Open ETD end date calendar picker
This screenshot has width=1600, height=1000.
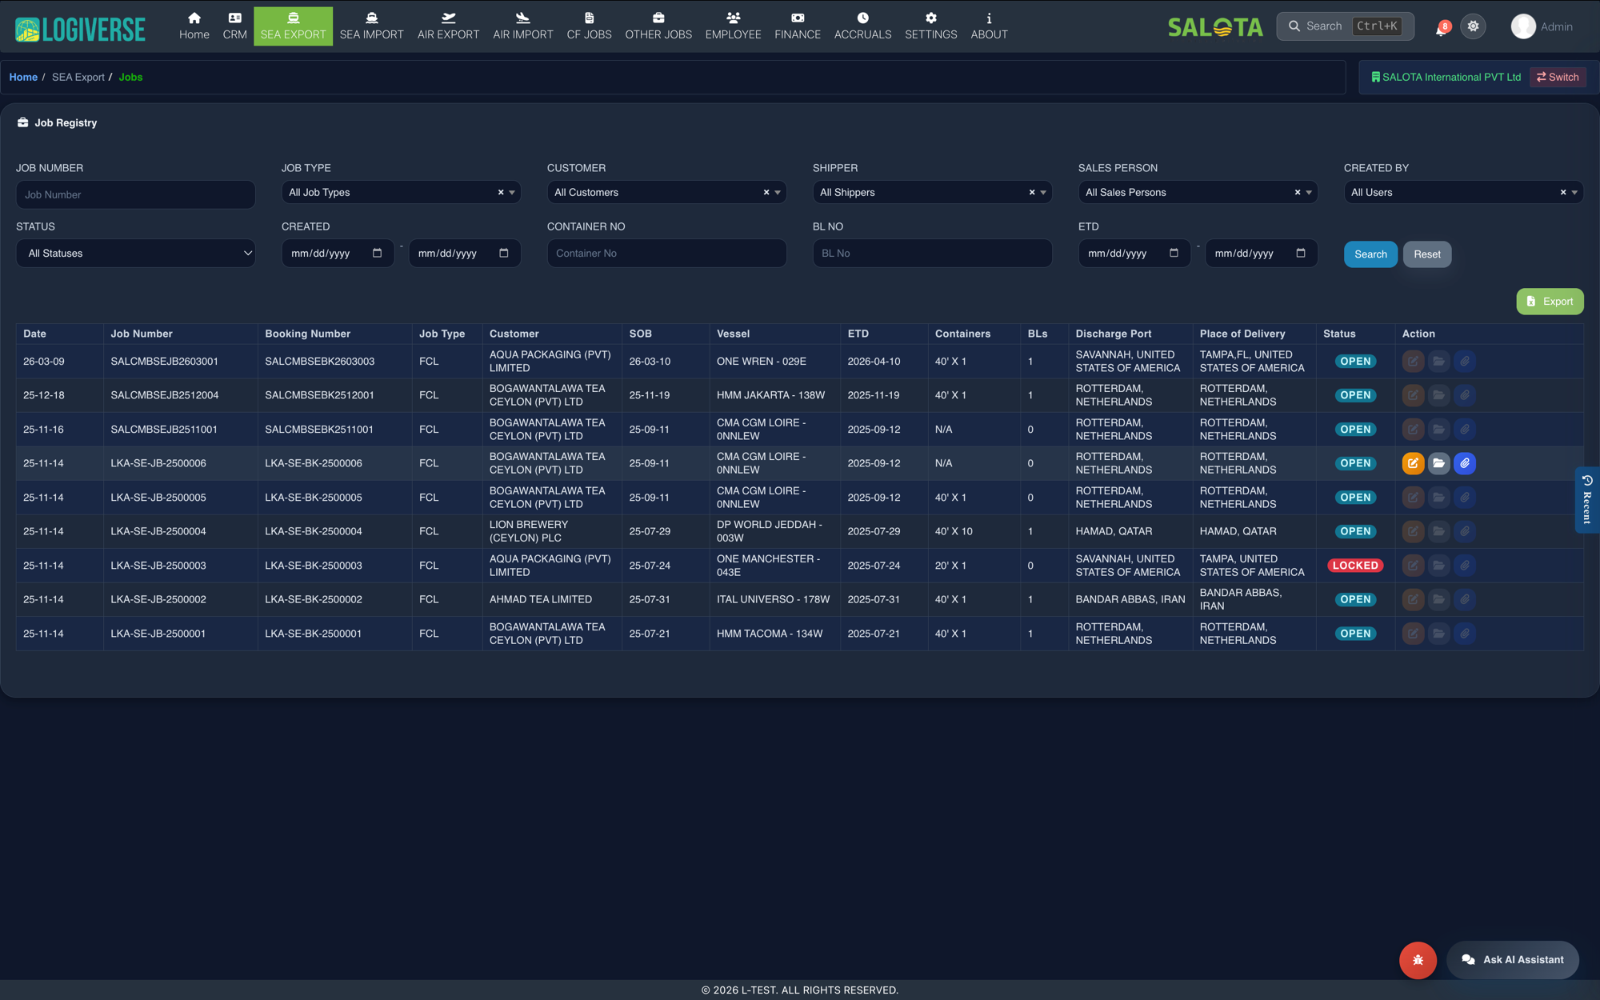pos(1301,253)
